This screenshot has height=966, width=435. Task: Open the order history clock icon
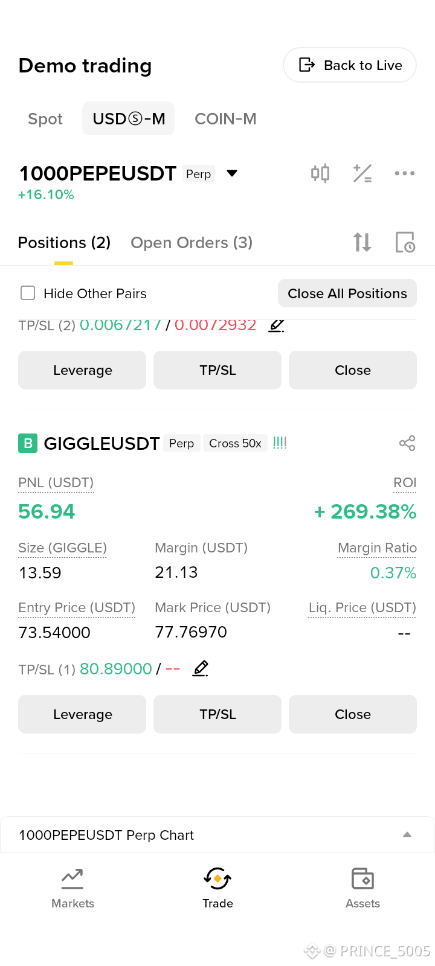point(405,243)
